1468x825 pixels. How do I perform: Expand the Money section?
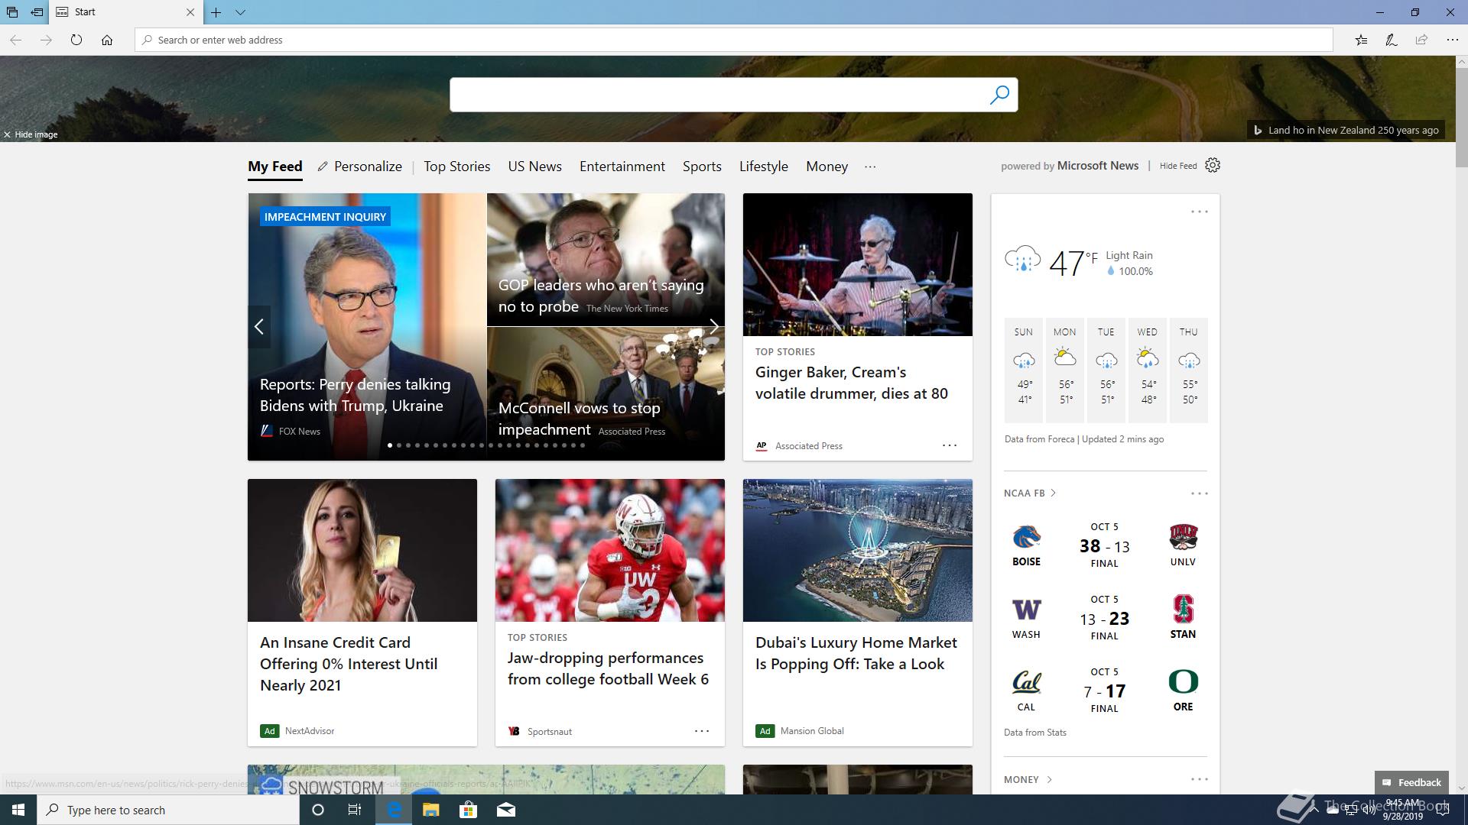1028,780
